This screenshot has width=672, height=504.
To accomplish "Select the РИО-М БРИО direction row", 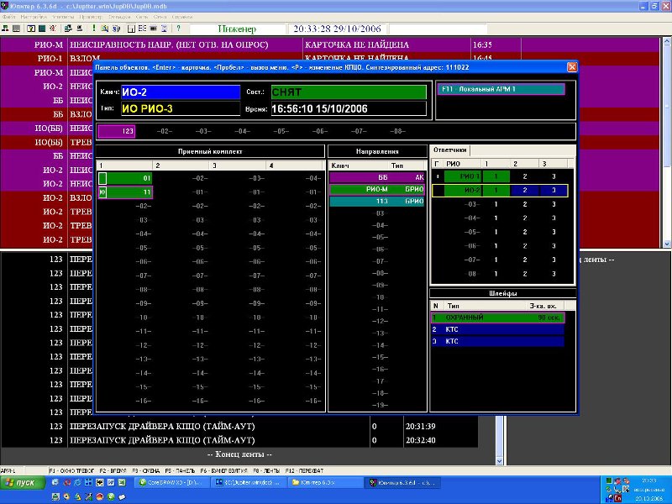I will click(378, 190).
